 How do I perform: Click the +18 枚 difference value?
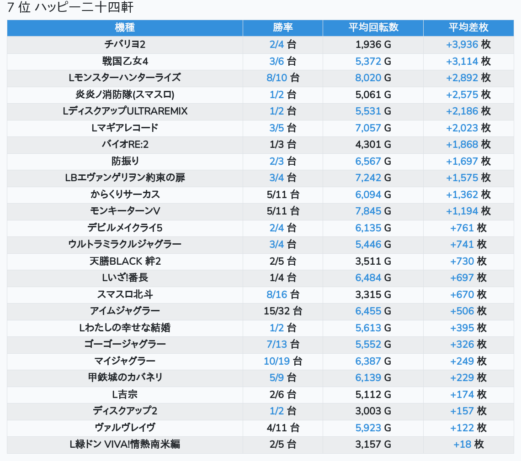coord(468,445)
